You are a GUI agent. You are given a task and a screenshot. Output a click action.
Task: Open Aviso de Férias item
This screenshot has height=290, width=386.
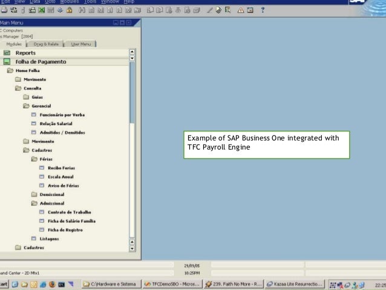[64, 185]
